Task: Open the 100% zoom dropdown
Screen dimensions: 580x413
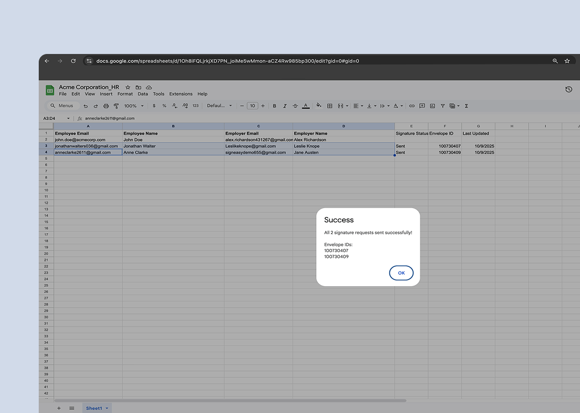Action: coord(133,106)
